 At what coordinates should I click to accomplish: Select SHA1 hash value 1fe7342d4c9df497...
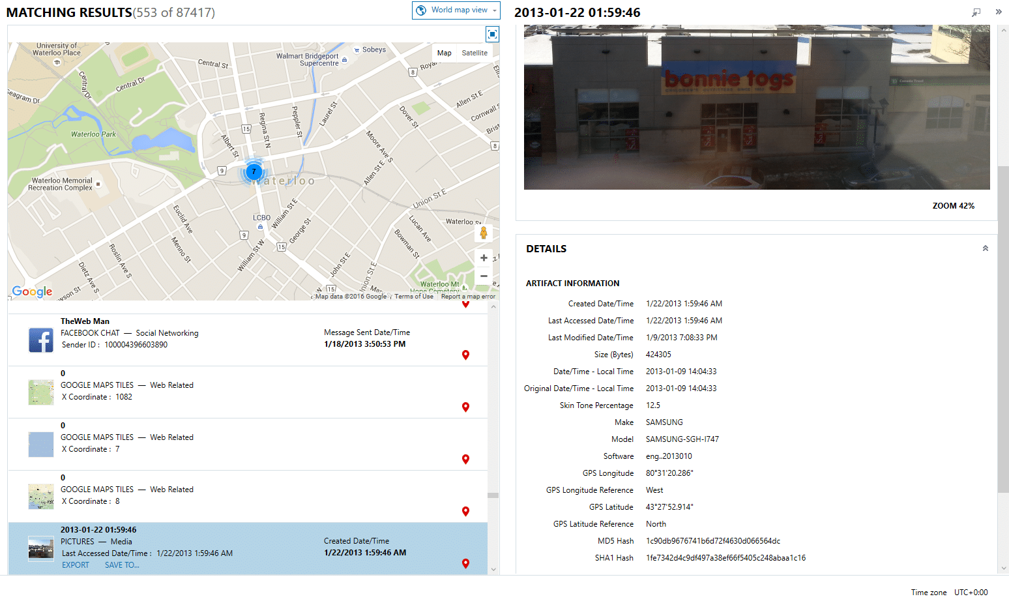click(x=725, y=558)
